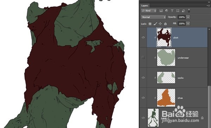Click the Opacity label
The image size is (211, 128).
(172, 17)
